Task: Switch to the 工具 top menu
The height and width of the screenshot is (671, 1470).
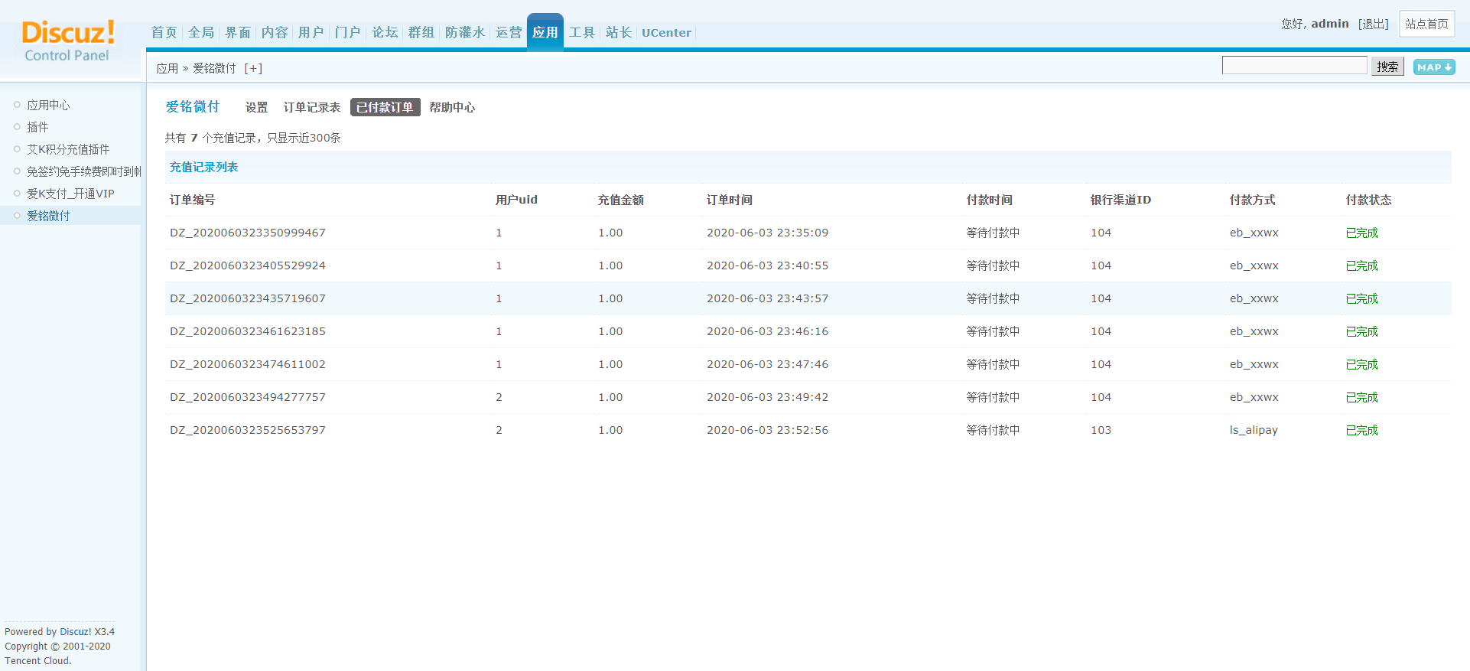Action: [x=582, y=32]
